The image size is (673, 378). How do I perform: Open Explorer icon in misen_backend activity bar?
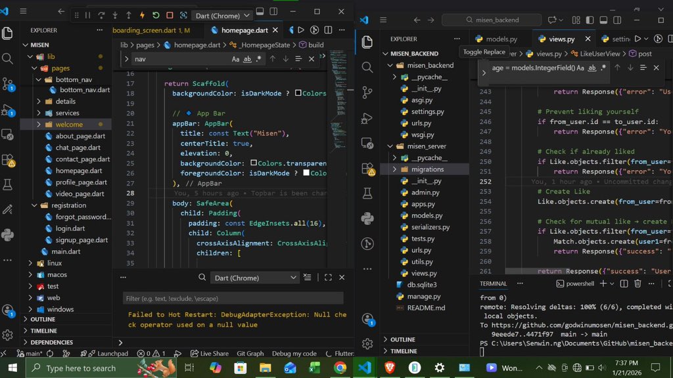[x=367, y=42]
